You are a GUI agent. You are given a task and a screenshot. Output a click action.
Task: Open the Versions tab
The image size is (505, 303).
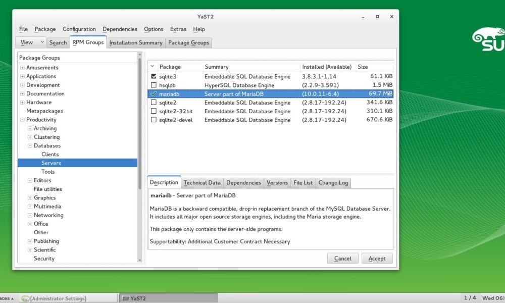coord(277,183)
